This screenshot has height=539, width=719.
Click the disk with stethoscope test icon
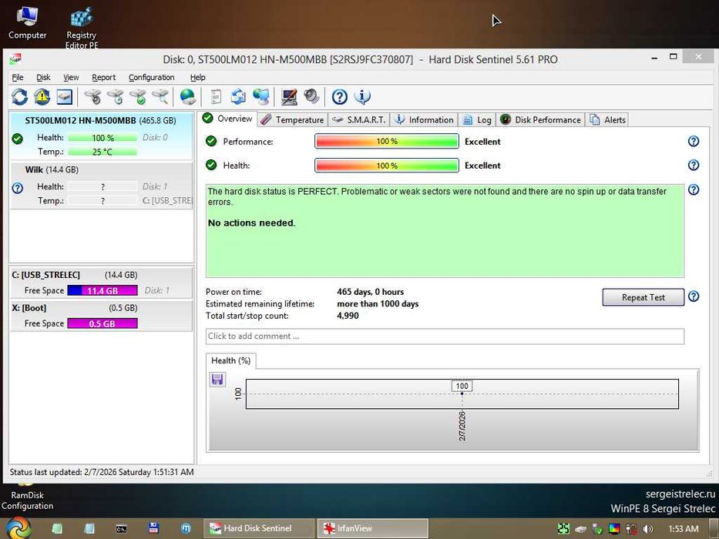(x=92, y=97)
